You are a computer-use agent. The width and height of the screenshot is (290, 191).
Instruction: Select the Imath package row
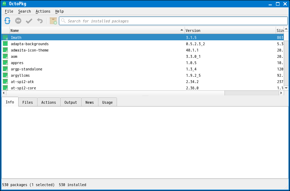[x=143, y=37]
